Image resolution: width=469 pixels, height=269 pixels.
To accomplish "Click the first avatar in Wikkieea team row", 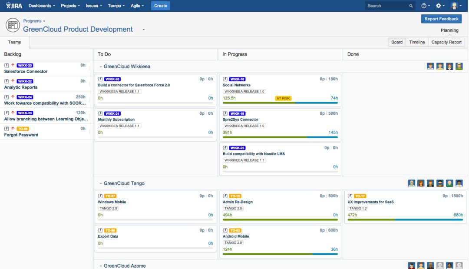I will click(430, 66).
